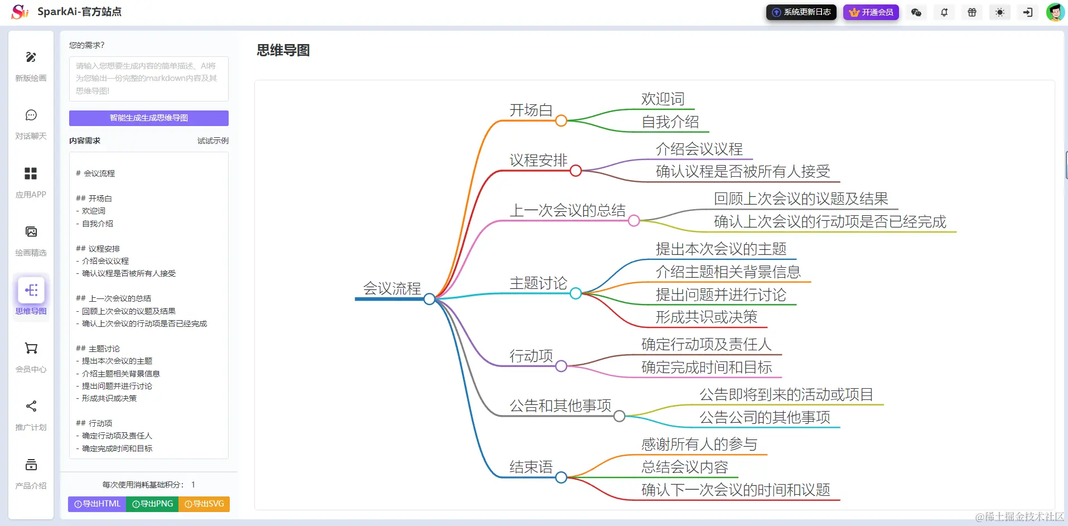Check notifications via the bell icon
1068x526 pixels.
[944, 12]
